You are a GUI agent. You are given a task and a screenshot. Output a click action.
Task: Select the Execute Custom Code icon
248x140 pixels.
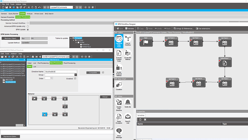coord(119,53)
